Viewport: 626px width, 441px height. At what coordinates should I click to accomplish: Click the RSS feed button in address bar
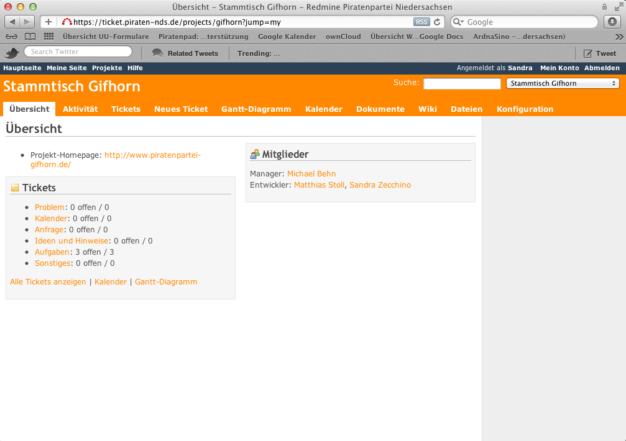(x=421, y=22)
